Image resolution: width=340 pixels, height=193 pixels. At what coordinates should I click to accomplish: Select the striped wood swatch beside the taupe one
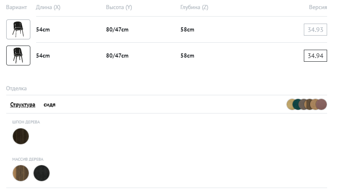[x=309, y=104]
